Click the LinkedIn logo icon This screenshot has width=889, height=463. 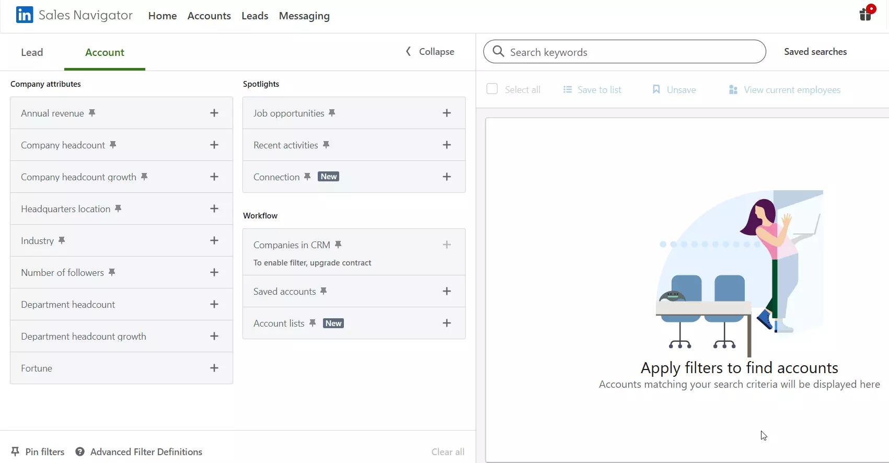point(25,15)
